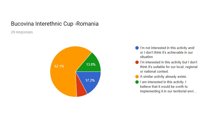Click the blue legend dot for 'not interested'
The image size is (214, 127).
click(137, 48)
